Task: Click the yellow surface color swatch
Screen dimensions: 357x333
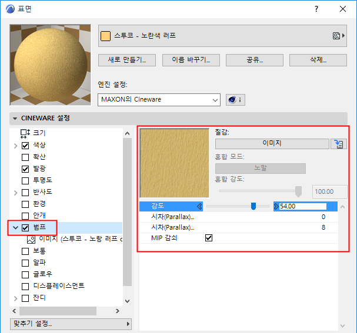Action: tap(105, 36)
